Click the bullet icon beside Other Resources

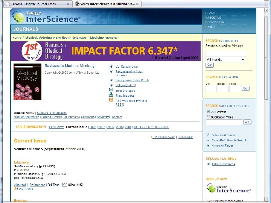[x=209, y=164]
